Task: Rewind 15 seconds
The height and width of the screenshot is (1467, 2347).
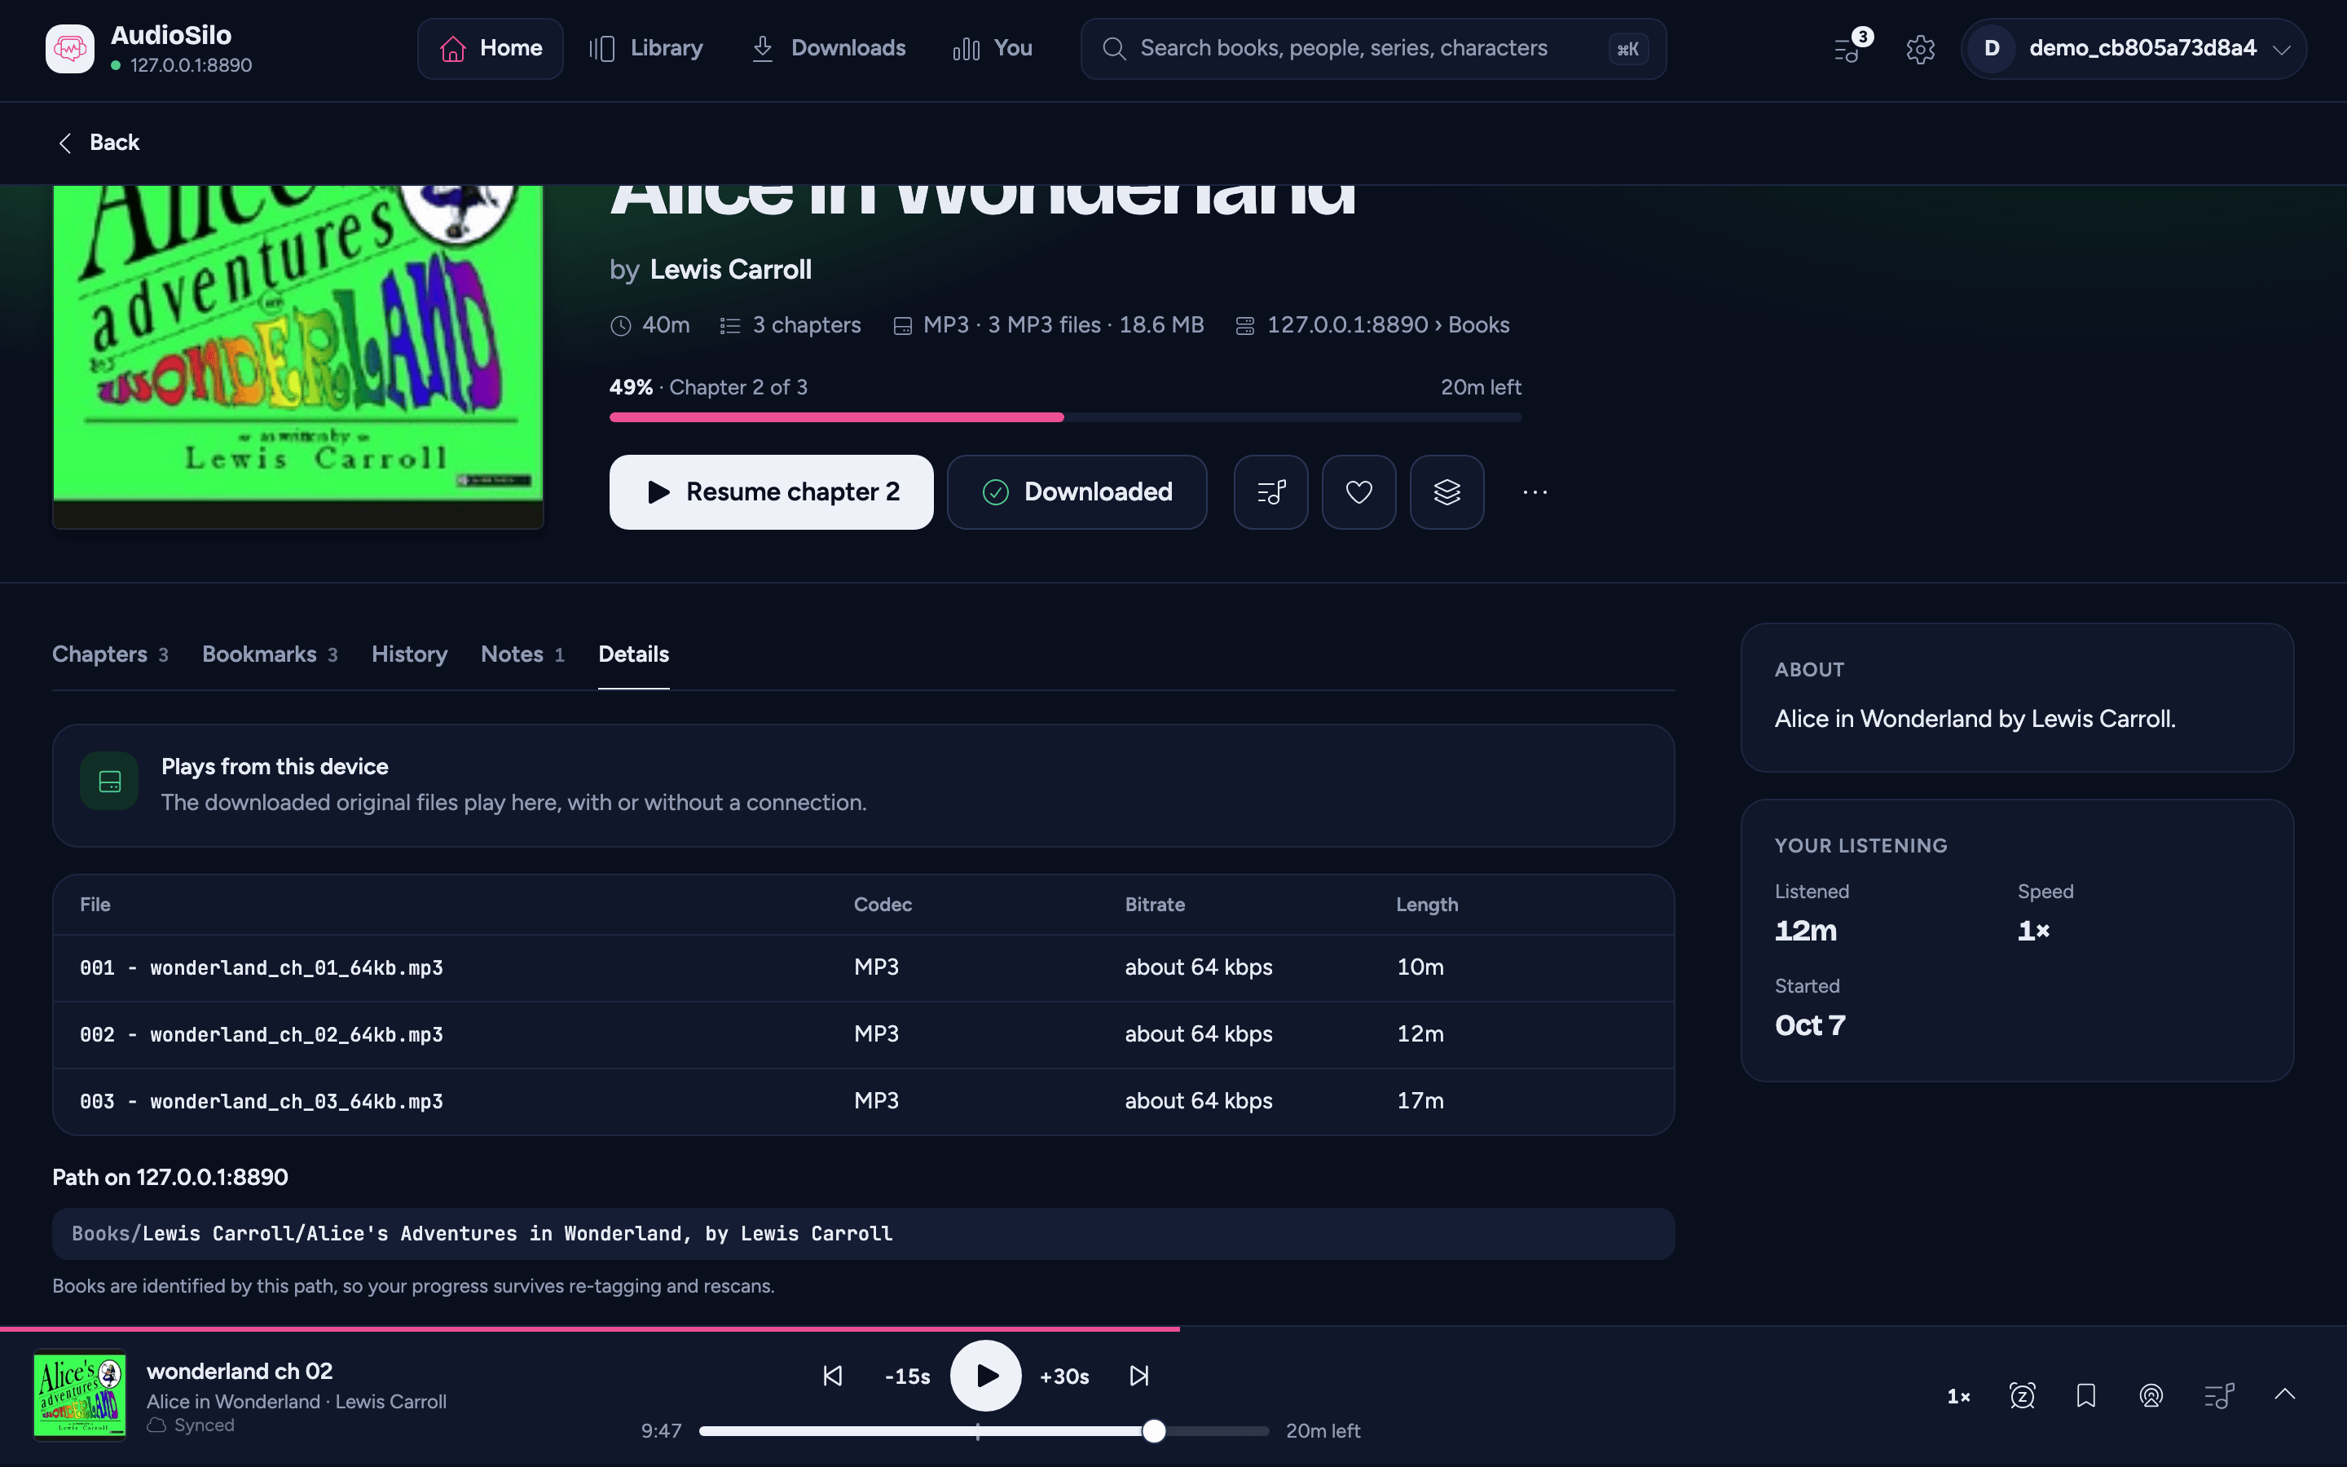Action: click(x=908, y=1376)
